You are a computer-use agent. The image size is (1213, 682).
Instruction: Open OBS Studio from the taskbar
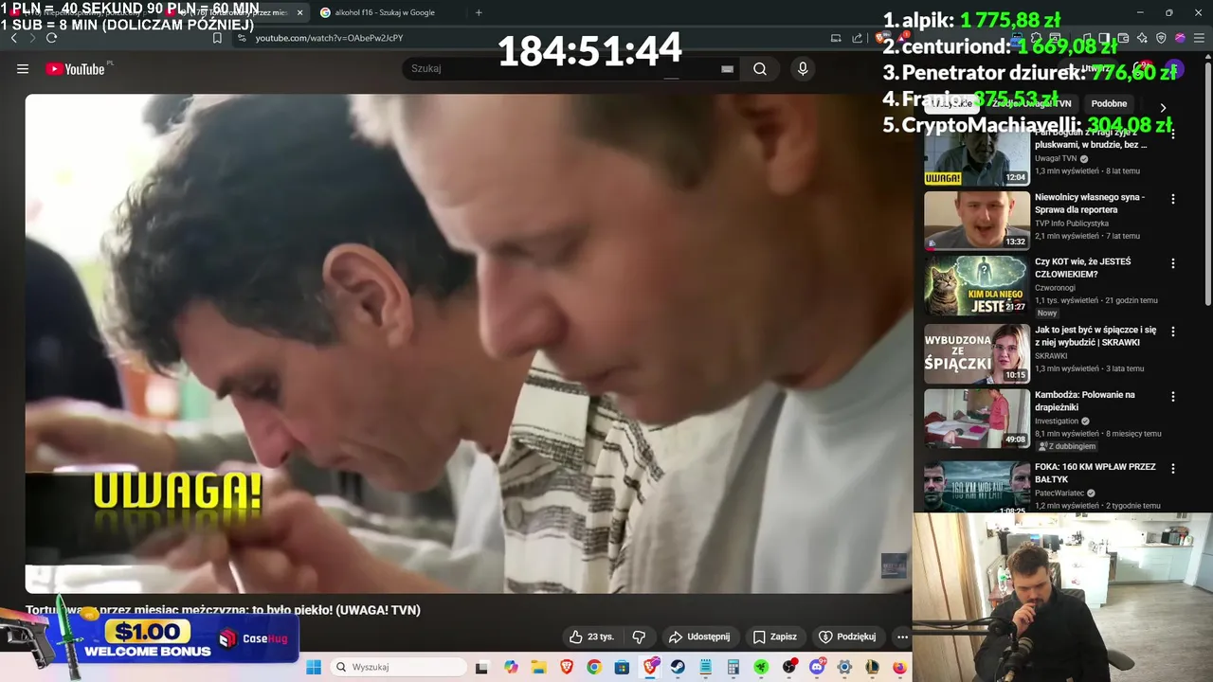pyautogui.click(x=788, y=667)
